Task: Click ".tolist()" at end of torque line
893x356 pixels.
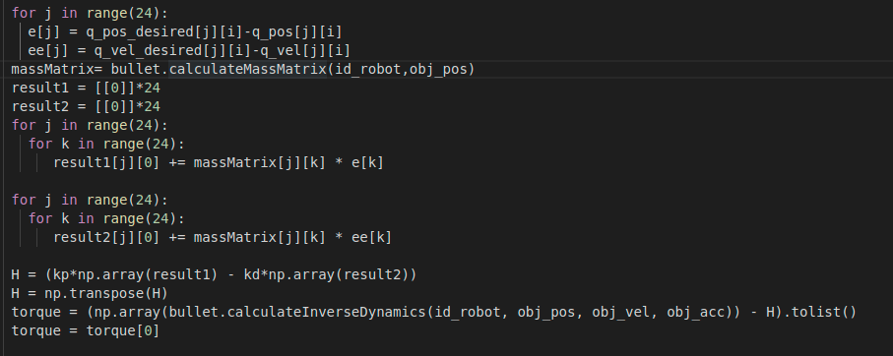Action: point(819,312)
